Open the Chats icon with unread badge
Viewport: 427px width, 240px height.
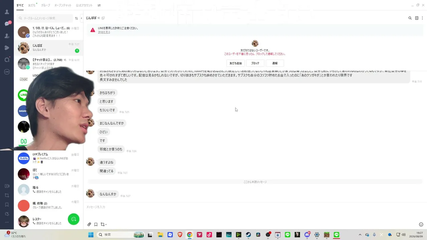(x=7, y=24)
